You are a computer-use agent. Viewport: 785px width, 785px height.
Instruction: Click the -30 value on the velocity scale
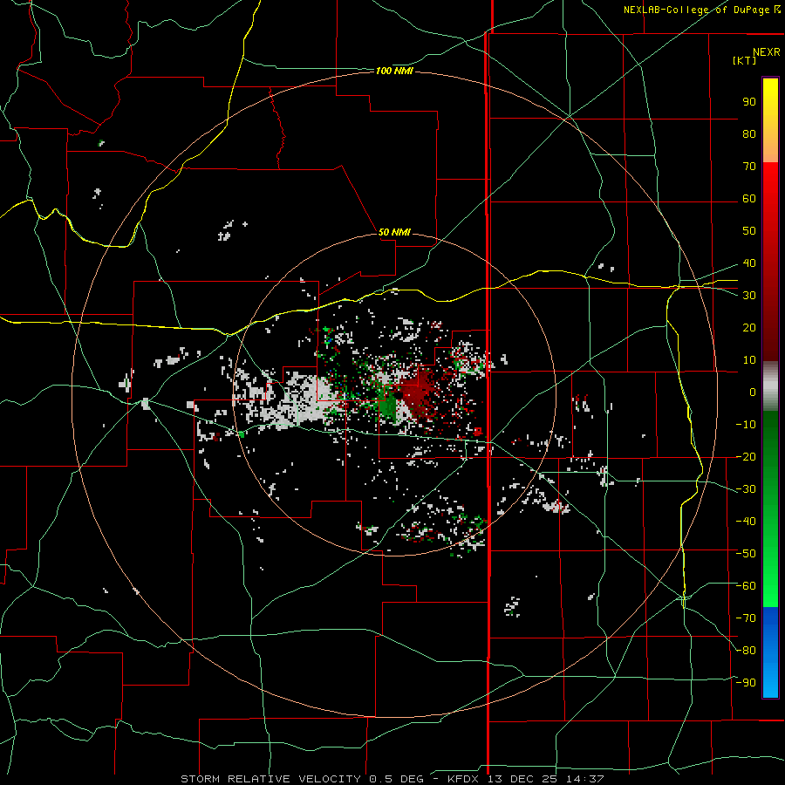tap(746, 489)
